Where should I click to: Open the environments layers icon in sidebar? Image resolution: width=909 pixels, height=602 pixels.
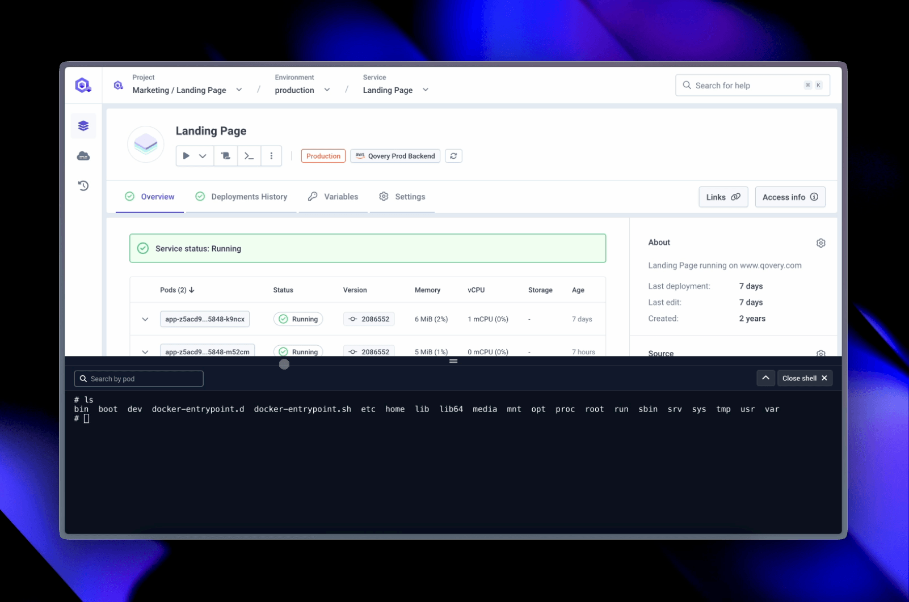(83, 126)
